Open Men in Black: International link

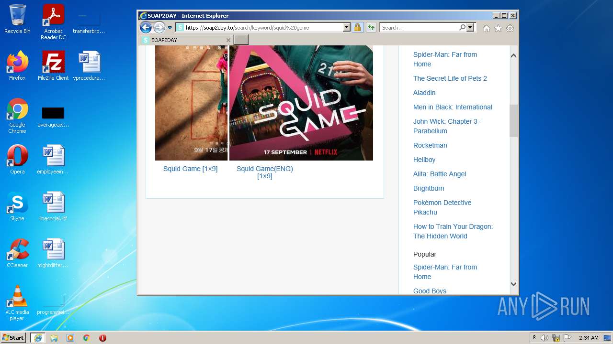pos(453,107)
